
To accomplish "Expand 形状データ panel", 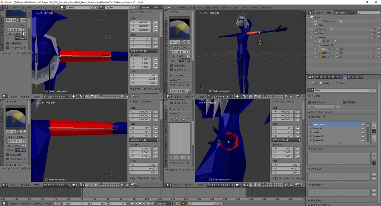I will (x=316, y=200).
